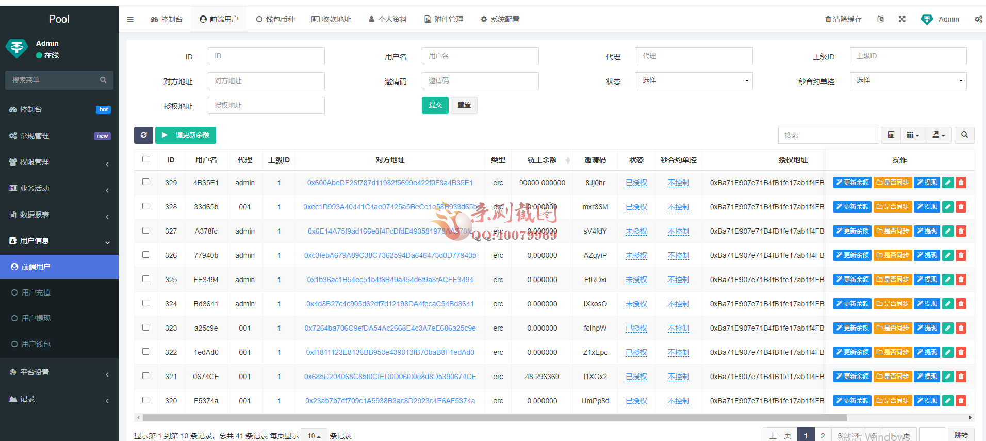Check the checkbox for user row 324
986x441 pixels.
tap(146, 303)
